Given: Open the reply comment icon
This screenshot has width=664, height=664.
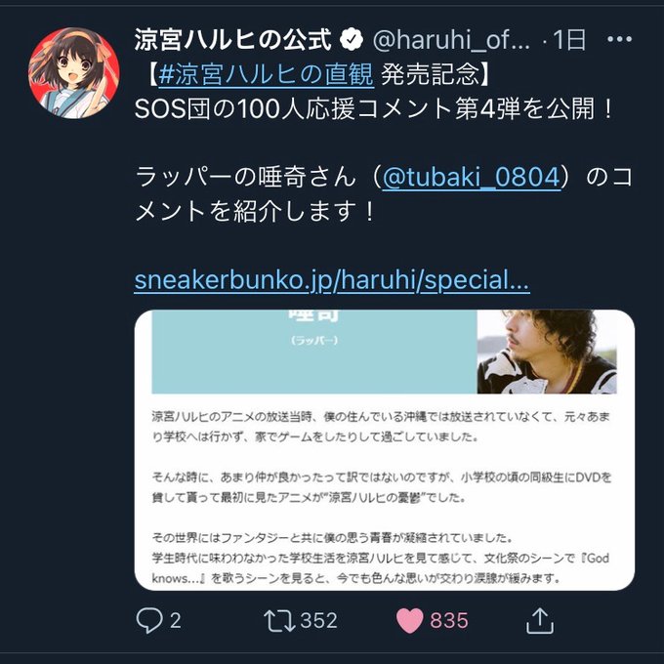Looking at the screenshot, I should (149, 620).
